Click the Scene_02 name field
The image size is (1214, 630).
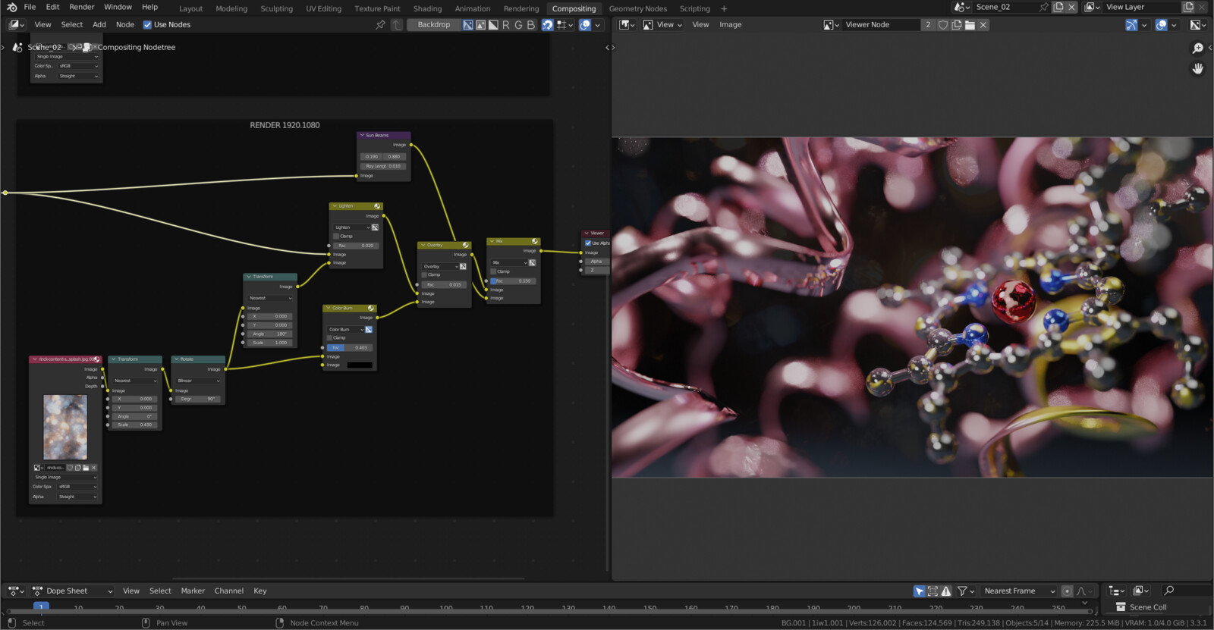tap(1006, 7)
